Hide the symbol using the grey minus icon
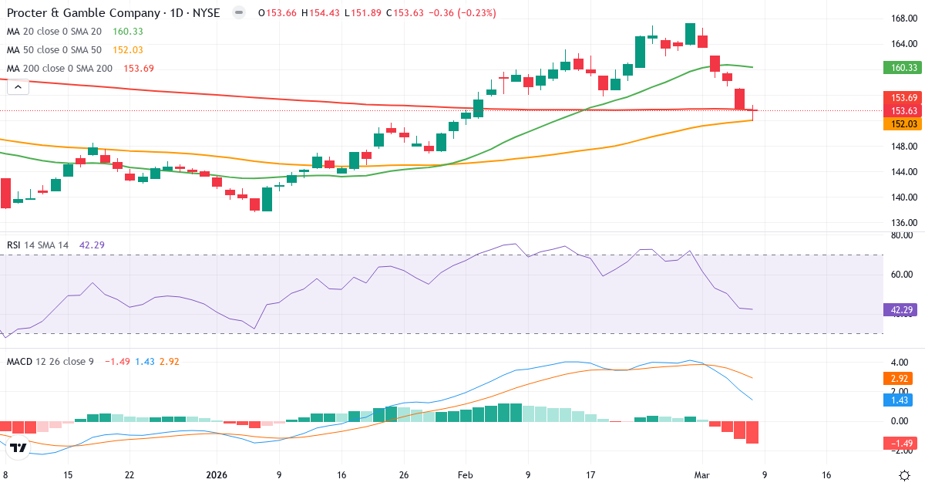Screen dimensions: 925x486 [x=237, y=12]
